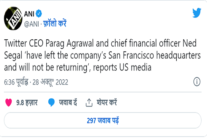Click the Twitter bird logo

(197, 13)
